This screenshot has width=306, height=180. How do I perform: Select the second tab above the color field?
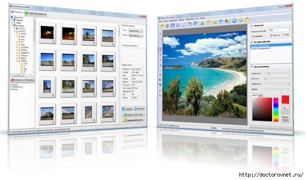[x=260, y=95]
